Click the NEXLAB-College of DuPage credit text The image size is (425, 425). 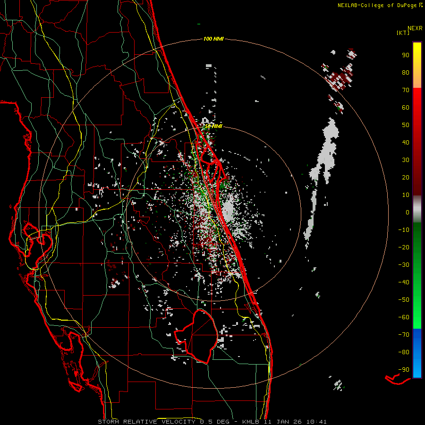(377, 5)
